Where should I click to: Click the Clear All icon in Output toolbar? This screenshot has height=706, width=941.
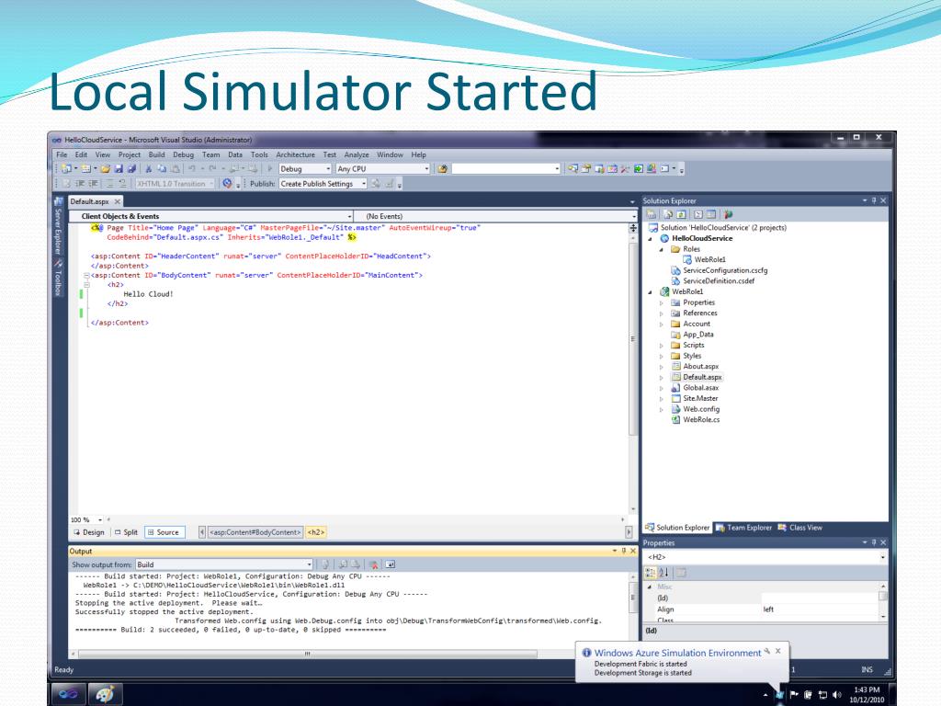tap(373, 564)
